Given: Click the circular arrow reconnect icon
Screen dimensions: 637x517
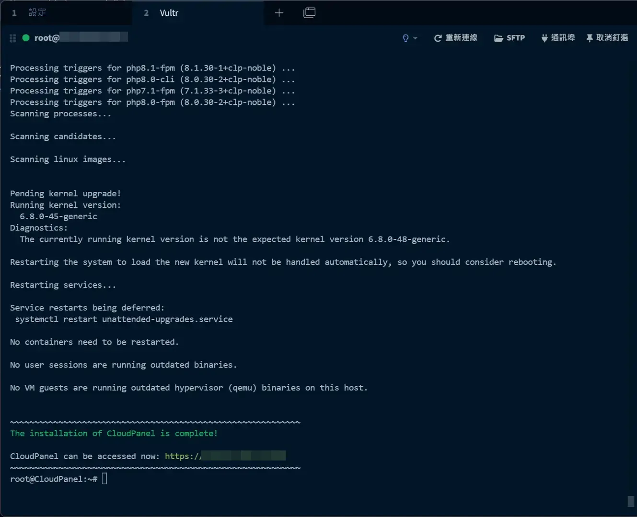Looking at the screenshot, I should [438, 38].
